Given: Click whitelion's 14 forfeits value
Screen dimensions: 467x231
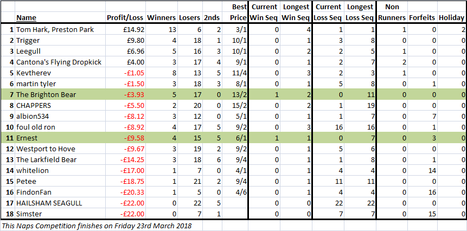Looking at the screenshot, I should click(x=422, y=171).
